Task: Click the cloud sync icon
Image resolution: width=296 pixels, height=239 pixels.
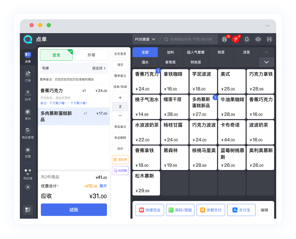Action: (258, 39)
